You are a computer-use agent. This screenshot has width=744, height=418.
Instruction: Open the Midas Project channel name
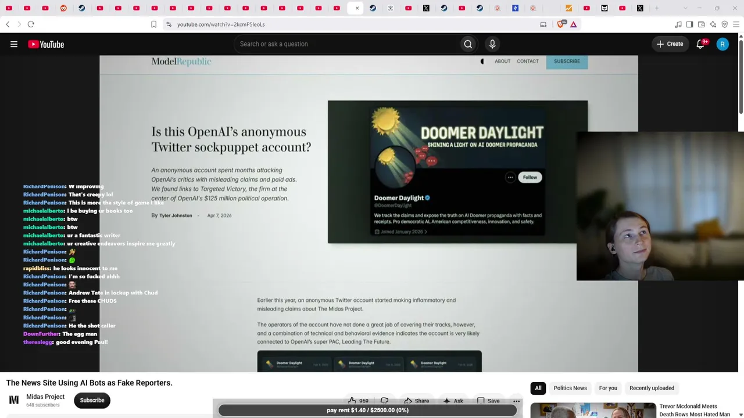pyautogui.click(x=45, y=397)
